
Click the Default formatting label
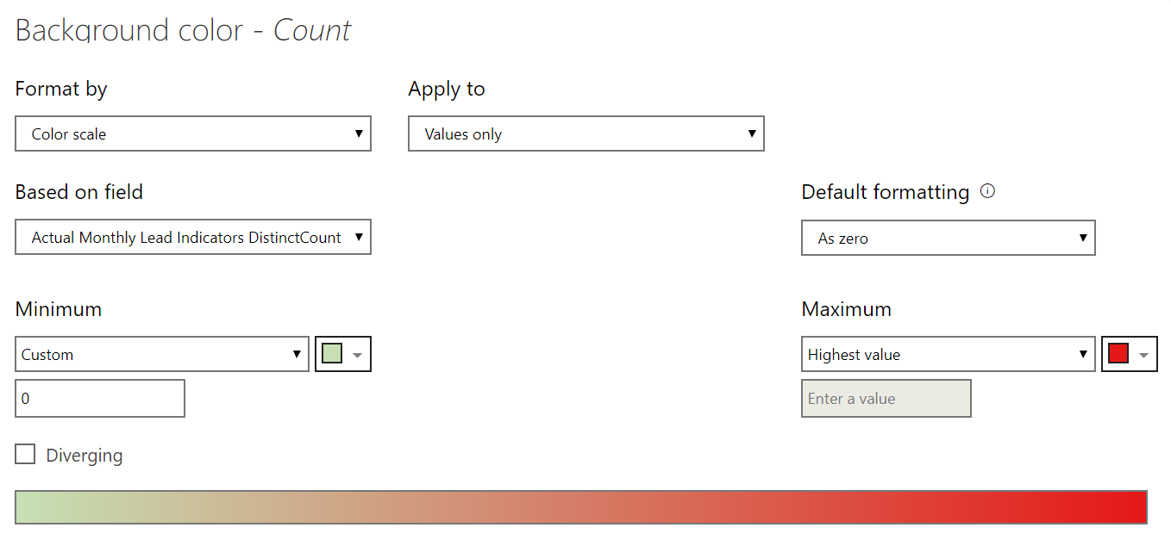pyautogui.click(x=886, y=192)
